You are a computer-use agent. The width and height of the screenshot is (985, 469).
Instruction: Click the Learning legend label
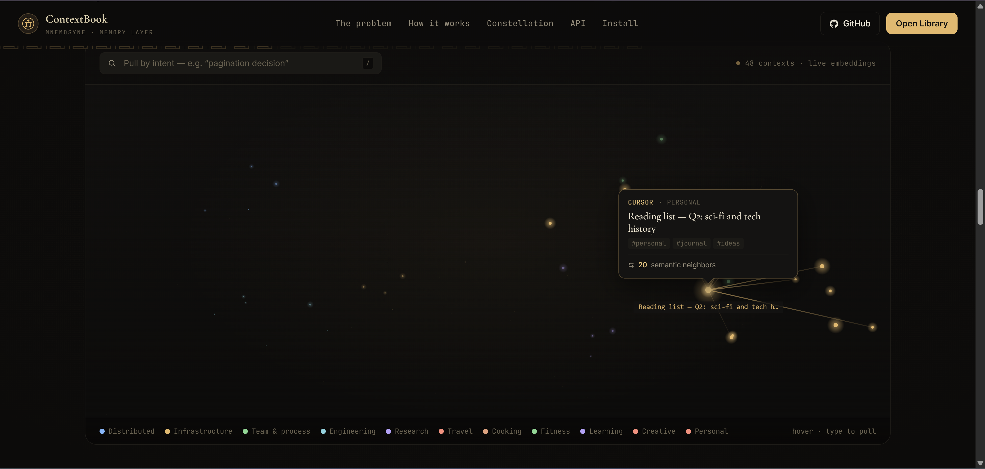click(606, 431)
